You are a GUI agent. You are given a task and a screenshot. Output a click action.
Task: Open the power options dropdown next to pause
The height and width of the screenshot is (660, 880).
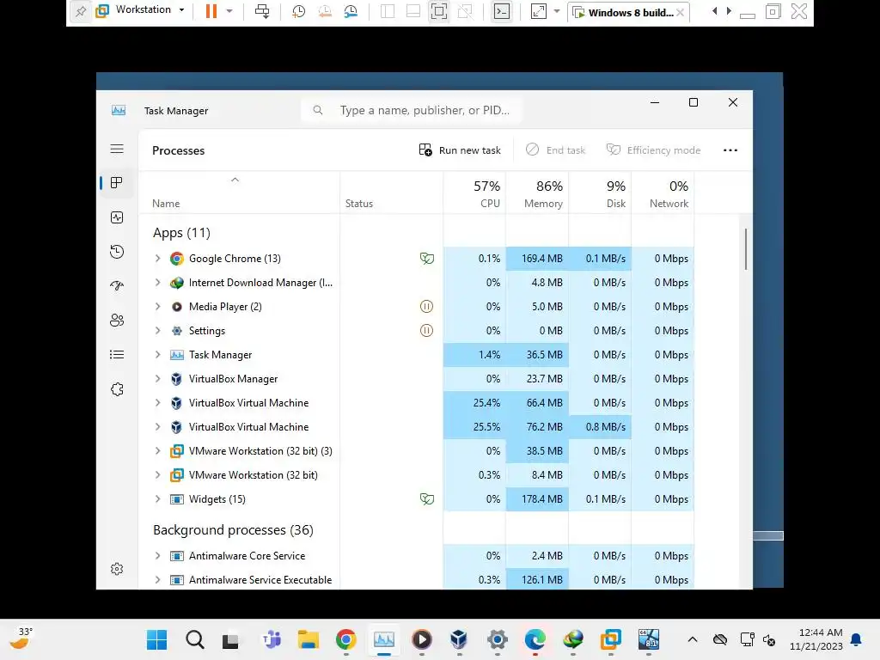(x=229, y=11)
